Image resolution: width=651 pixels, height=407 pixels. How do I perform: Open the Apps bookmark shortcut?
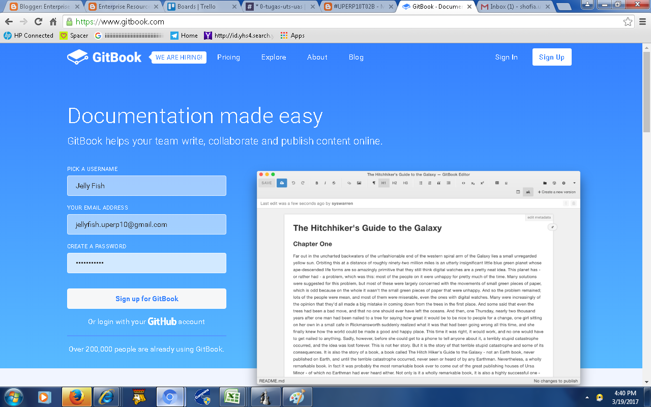[x=292, y=36]
